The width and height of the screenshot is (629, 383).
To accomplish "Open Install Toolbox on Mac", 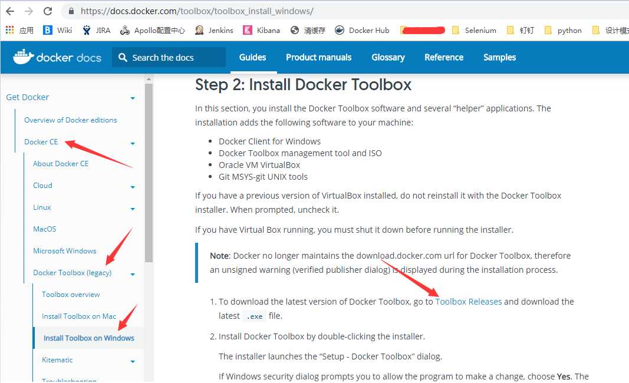I will click(x=78, y=316).
